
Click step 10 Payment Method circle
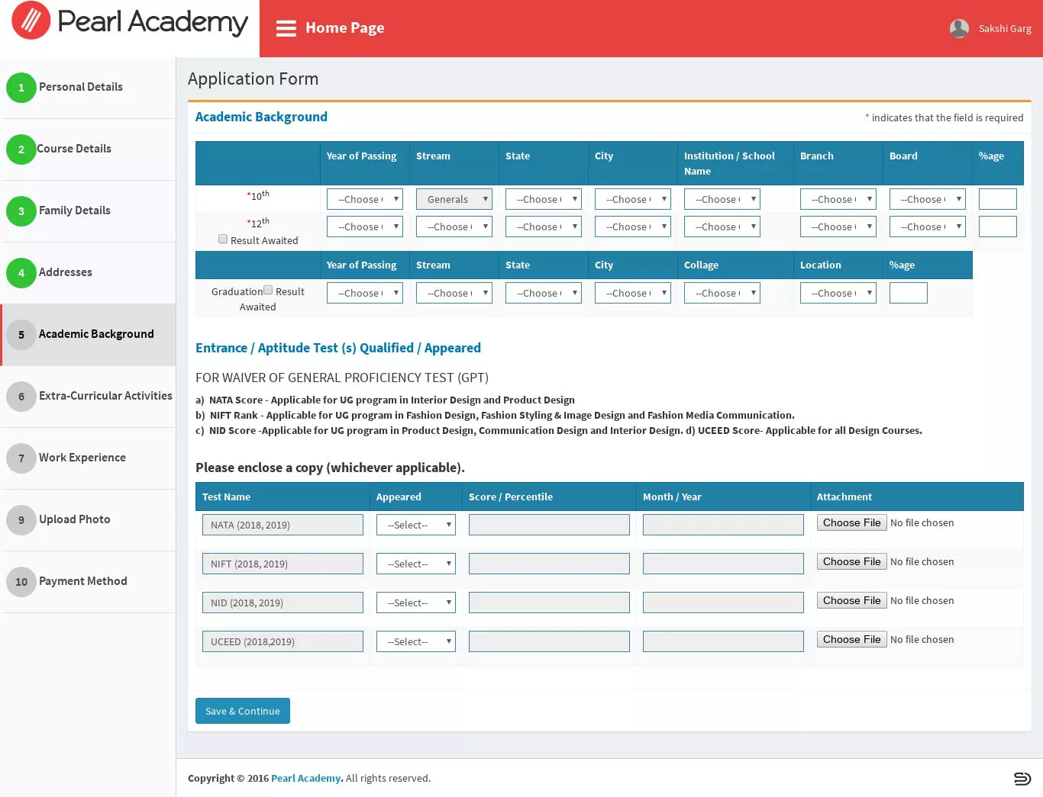point(21,582)
